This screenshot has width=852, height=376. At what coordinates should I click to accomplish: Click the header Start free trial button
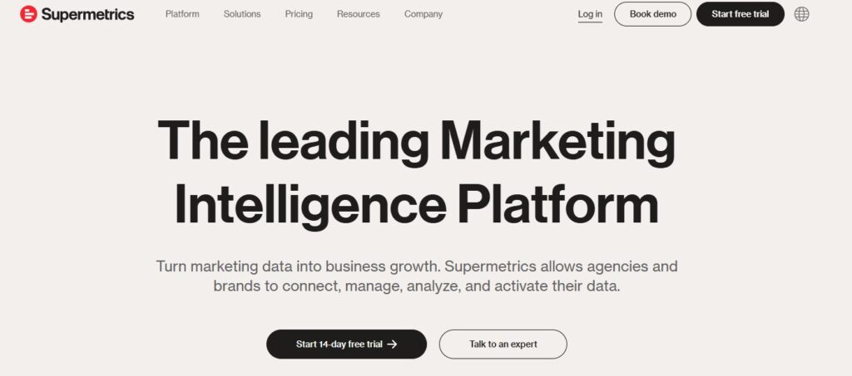tap(740, 14)
